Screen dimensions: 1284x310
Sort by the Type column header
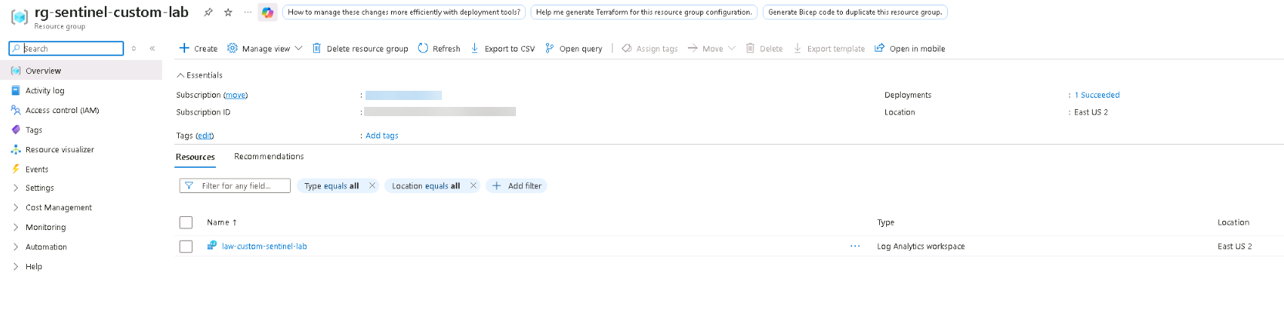[x=885, y=222]
